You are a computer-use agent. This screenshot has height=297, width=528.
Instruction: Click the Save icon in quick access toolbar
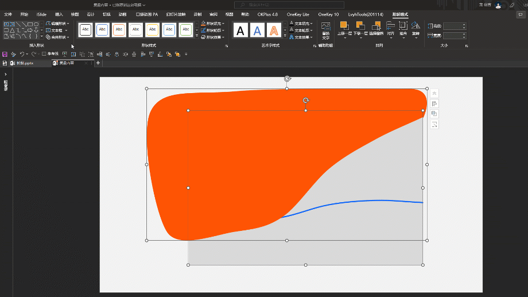pos(5,54)
